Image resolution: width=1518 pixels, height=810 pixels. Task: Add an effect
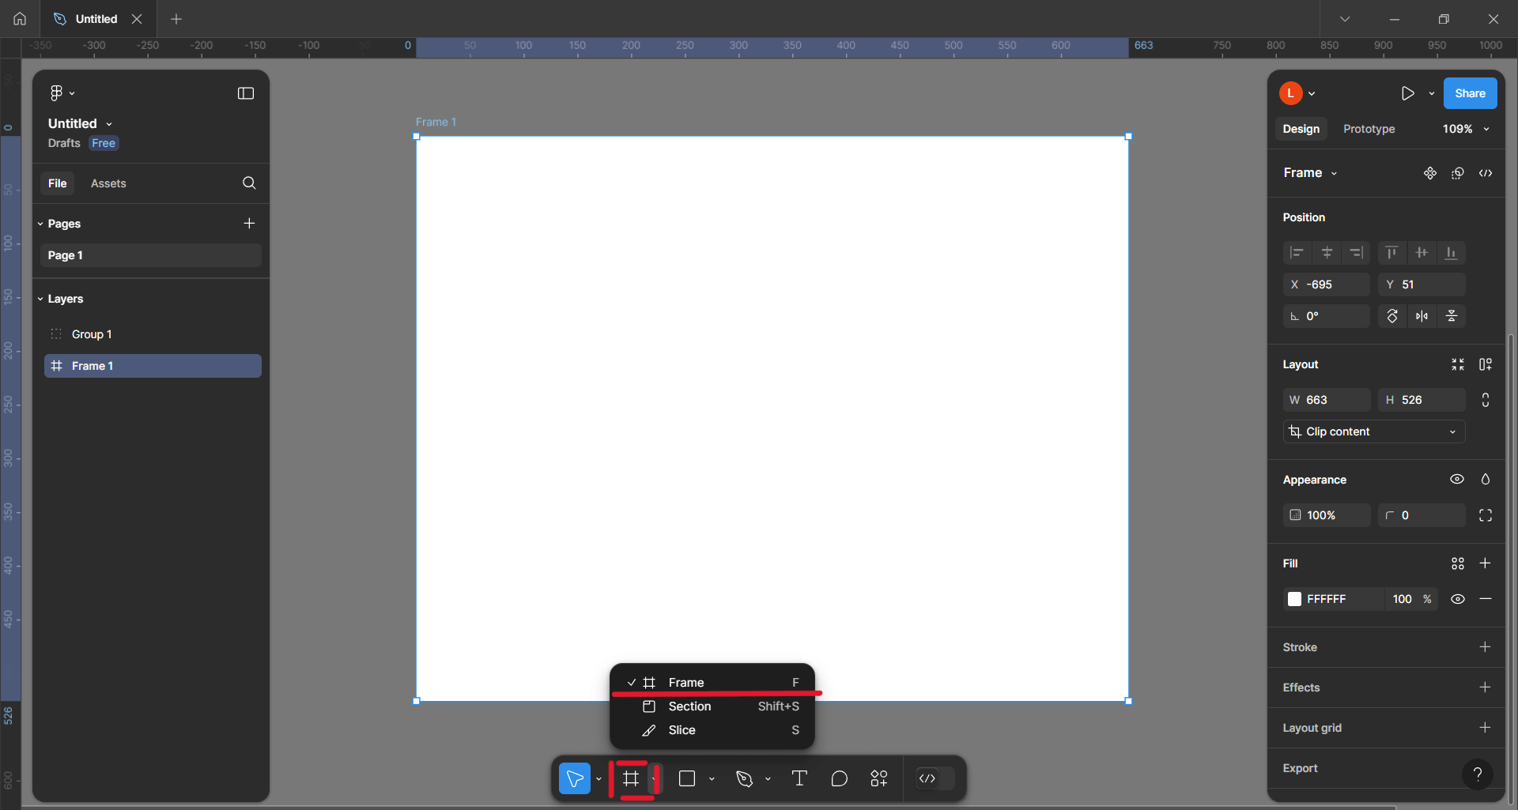(1486, 688)
